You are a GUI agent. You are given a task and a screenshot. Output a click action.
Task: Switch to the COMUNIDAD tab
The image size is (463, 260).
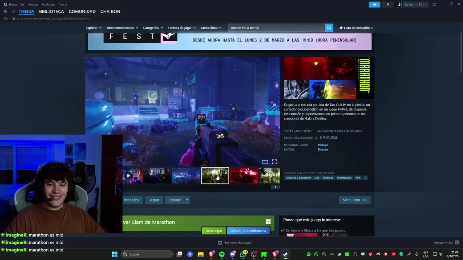click(x=82, y=12)
